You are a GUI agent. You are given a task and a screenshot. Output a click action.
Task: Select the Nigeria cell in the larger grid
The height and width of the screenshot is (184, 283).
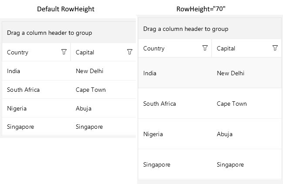pyautogui.click(x=153, y=134)
